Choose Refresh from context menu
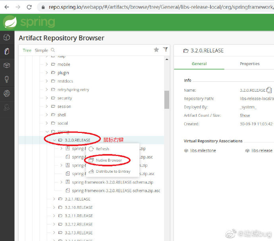This screenshot has width=274, height=241. click(102, 149)
